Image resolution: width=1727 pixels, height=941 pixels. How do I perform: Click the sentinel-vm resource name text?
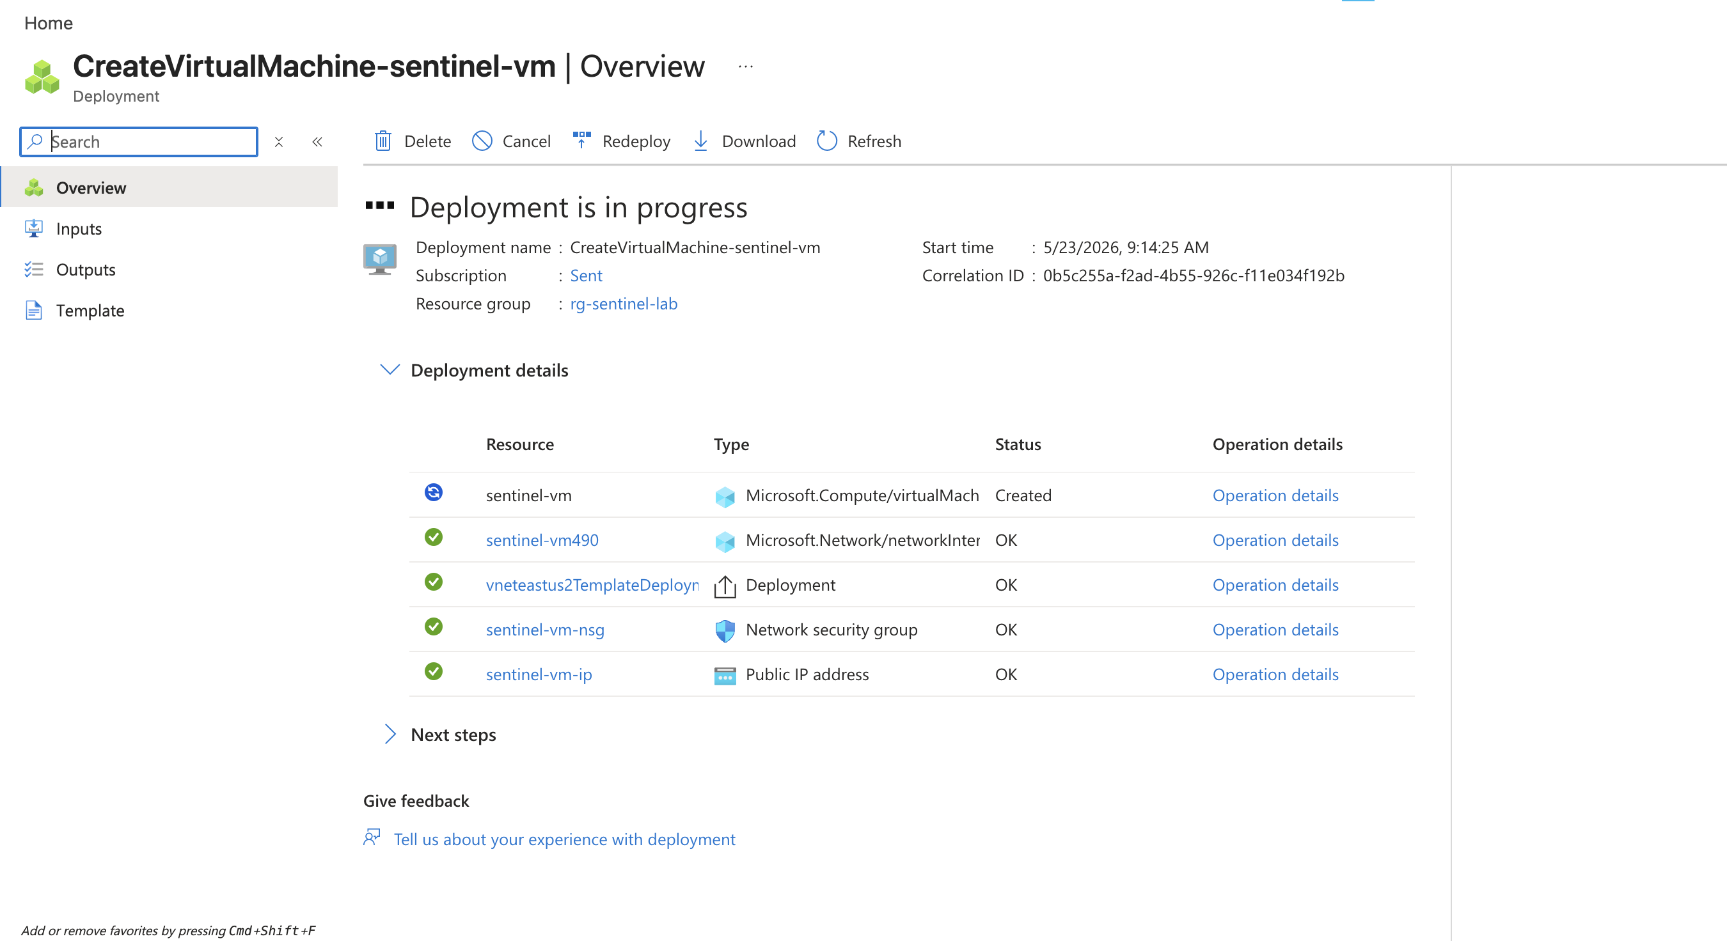pyautogui.click(x=528, y=495)
